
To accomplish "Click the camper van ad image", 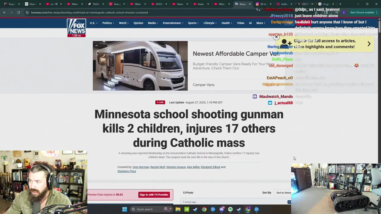I will [x=140, y=66].
